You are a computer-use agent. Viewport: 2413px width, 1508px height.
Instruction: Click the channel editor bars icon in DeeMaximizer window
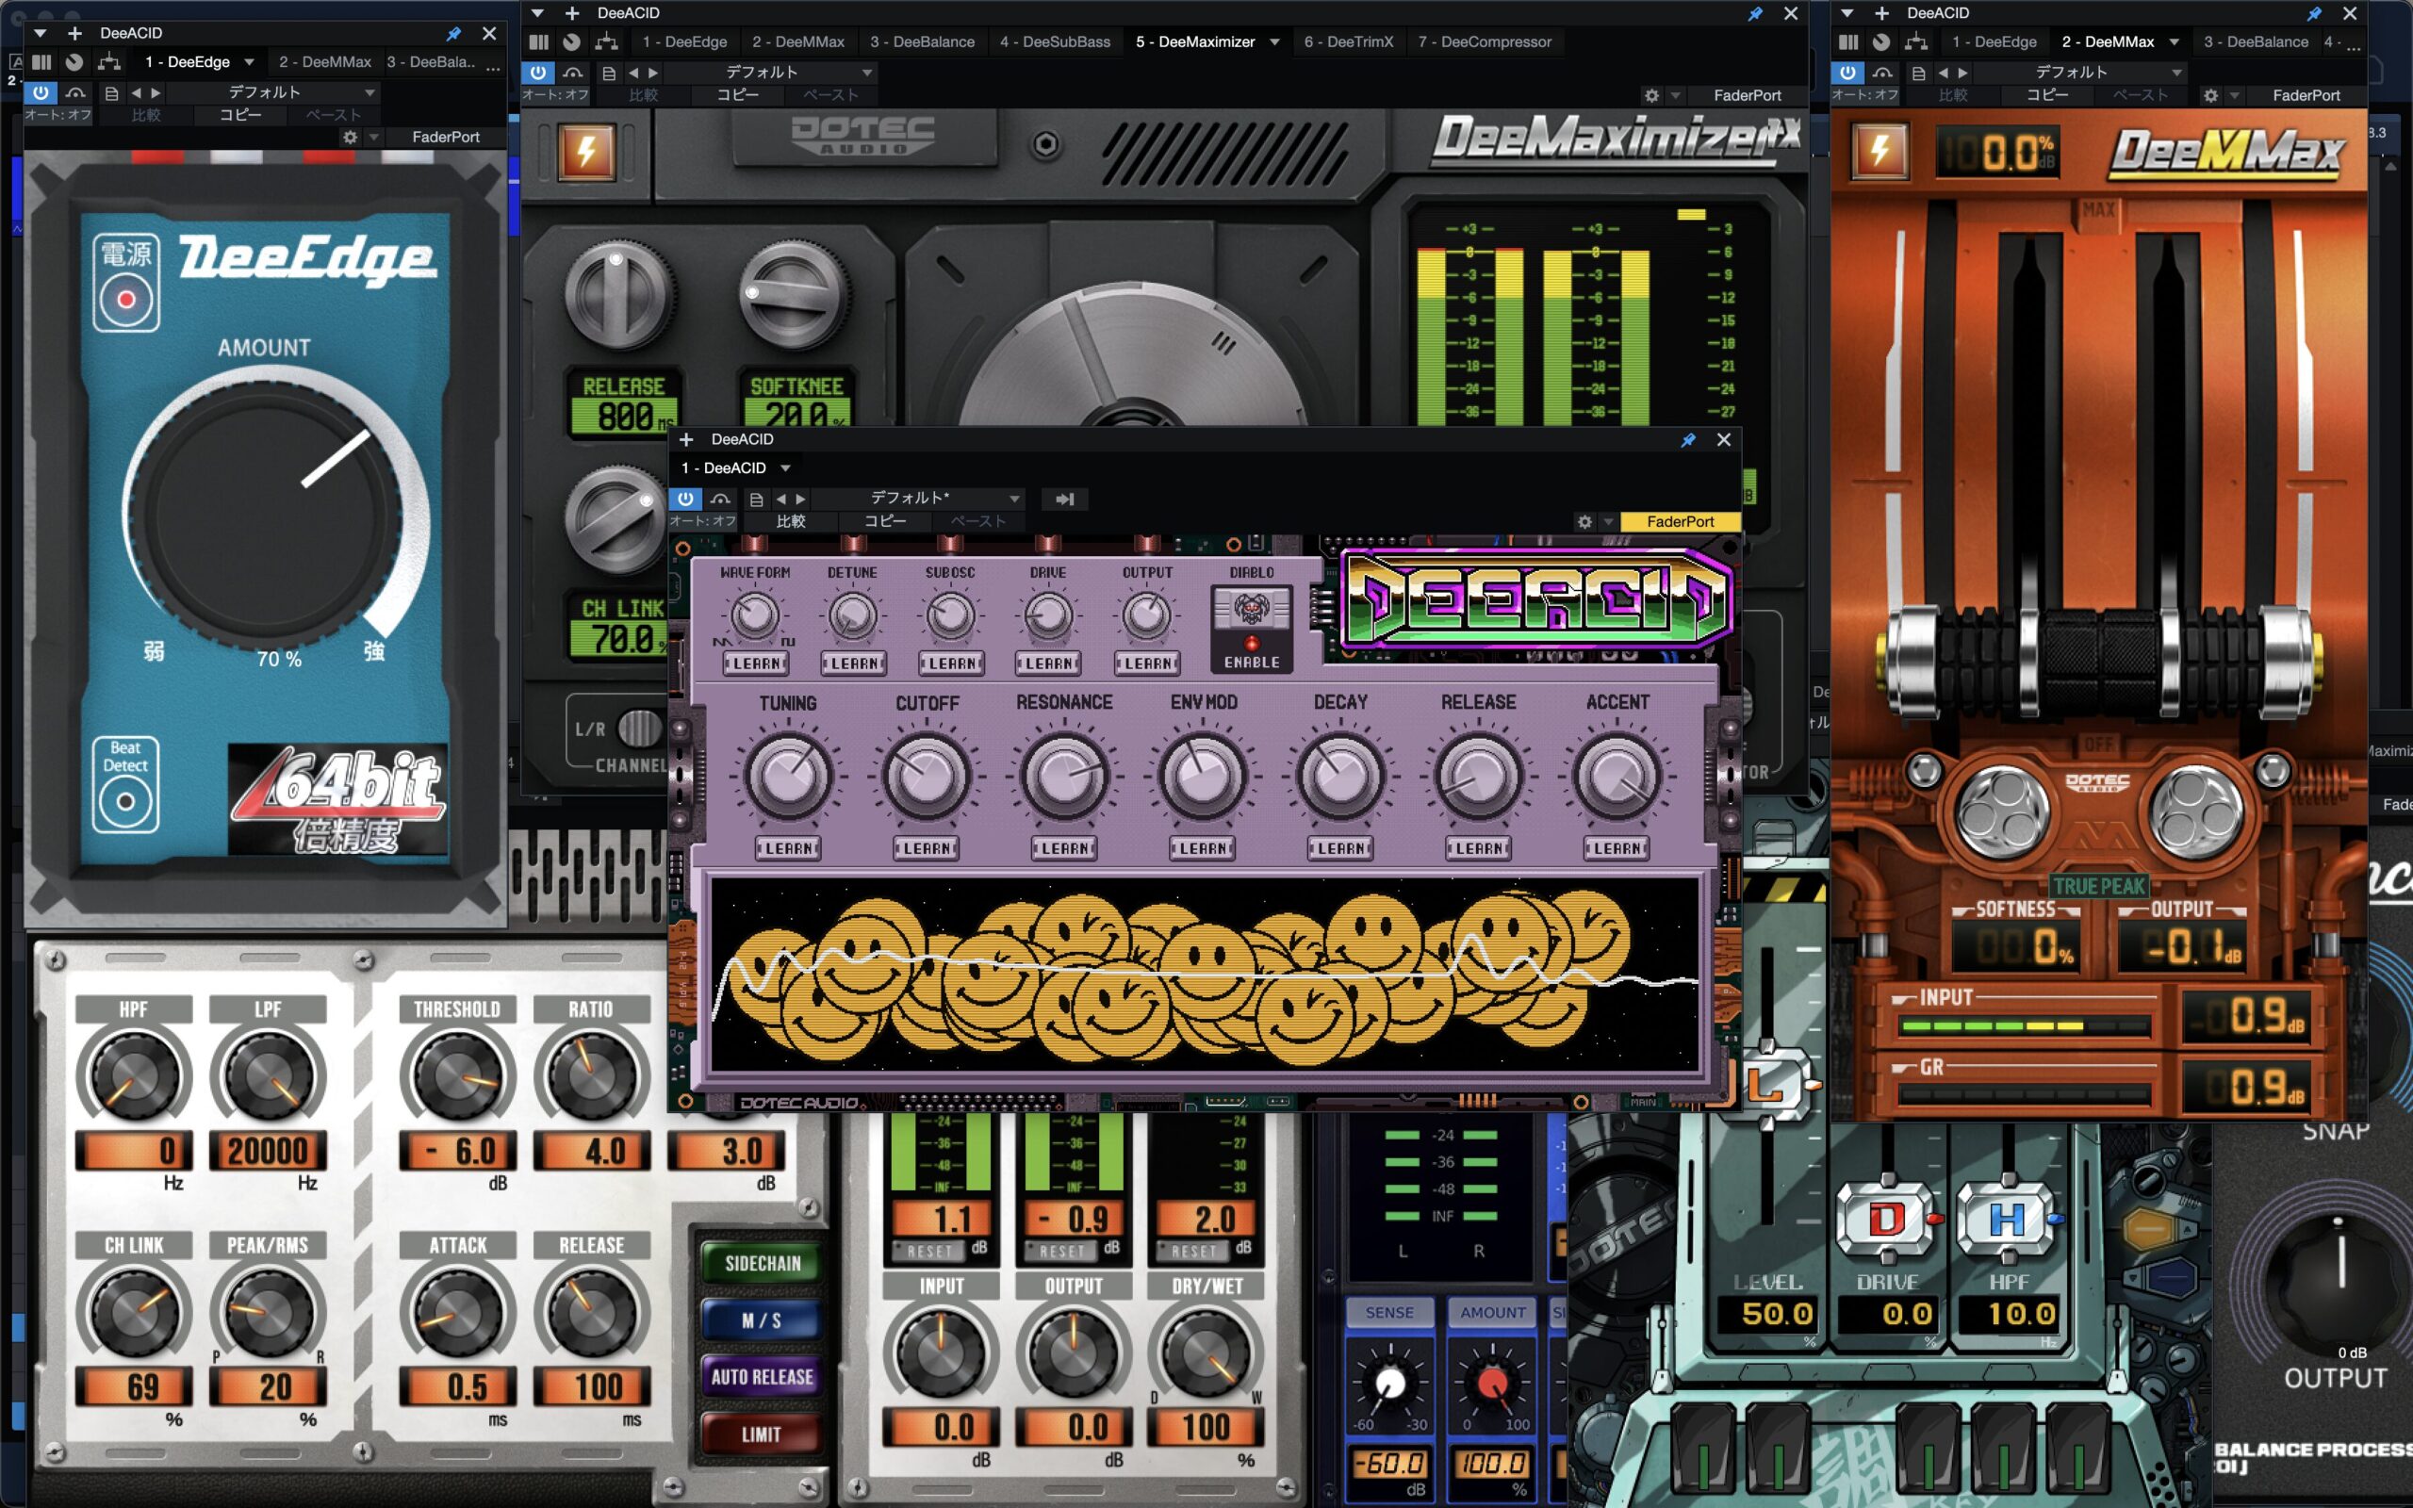coord(538,41)
